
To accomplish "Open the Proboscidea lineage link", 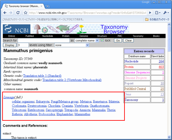I will pyautogui.click(x=47, y=114).
